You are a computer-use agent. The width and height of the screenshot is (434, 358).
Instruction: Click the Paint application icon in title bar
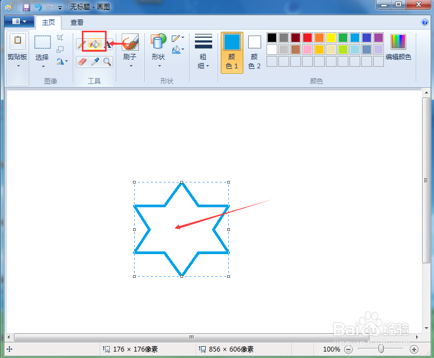9,7
